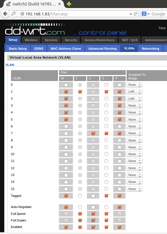Open the Networking sub-tab

click(150, 49)
